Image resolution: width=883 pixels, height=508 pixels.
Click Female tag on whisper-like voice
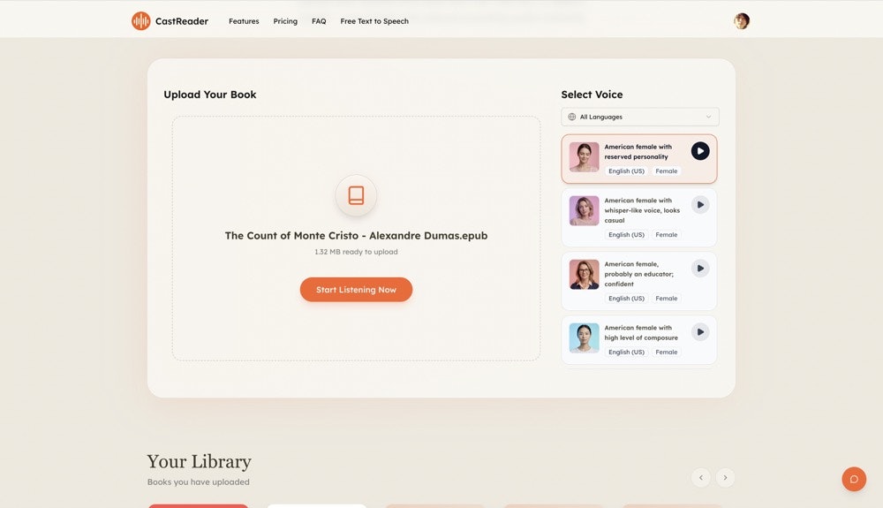coord(666,234)
